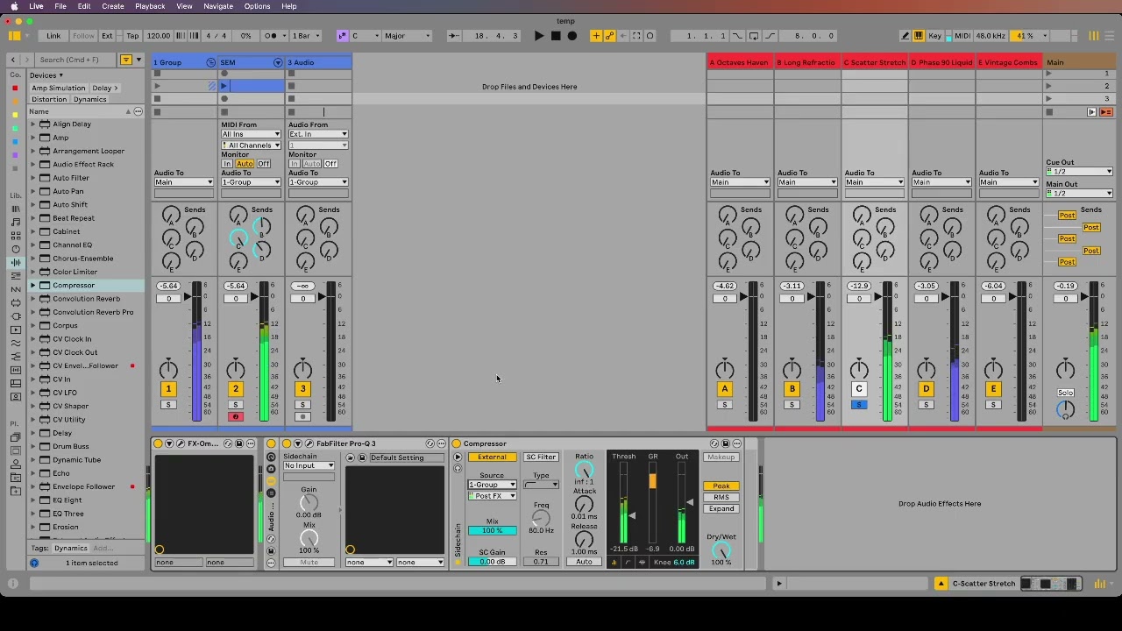Unfold the 1 Group track icon

point(210,62)
